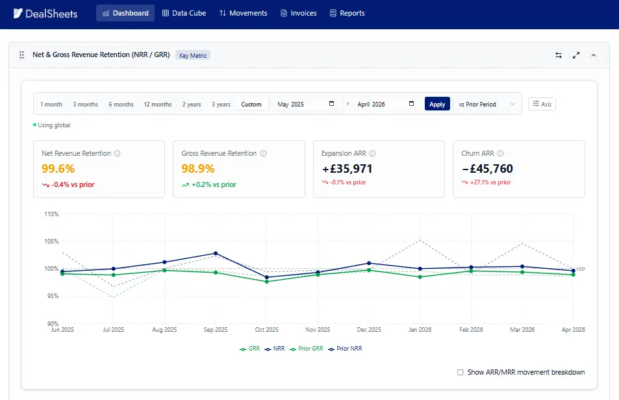The width and height of the screenshot is (619, 400).
Task: Go to the Movements nav tab
Action: coord(243,13)
